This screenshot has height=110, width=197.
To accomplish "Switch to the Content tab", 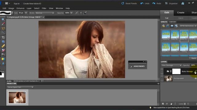I will coord(172,22).
